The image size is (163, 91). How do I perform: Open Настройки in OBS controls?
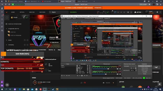(145, 72)
